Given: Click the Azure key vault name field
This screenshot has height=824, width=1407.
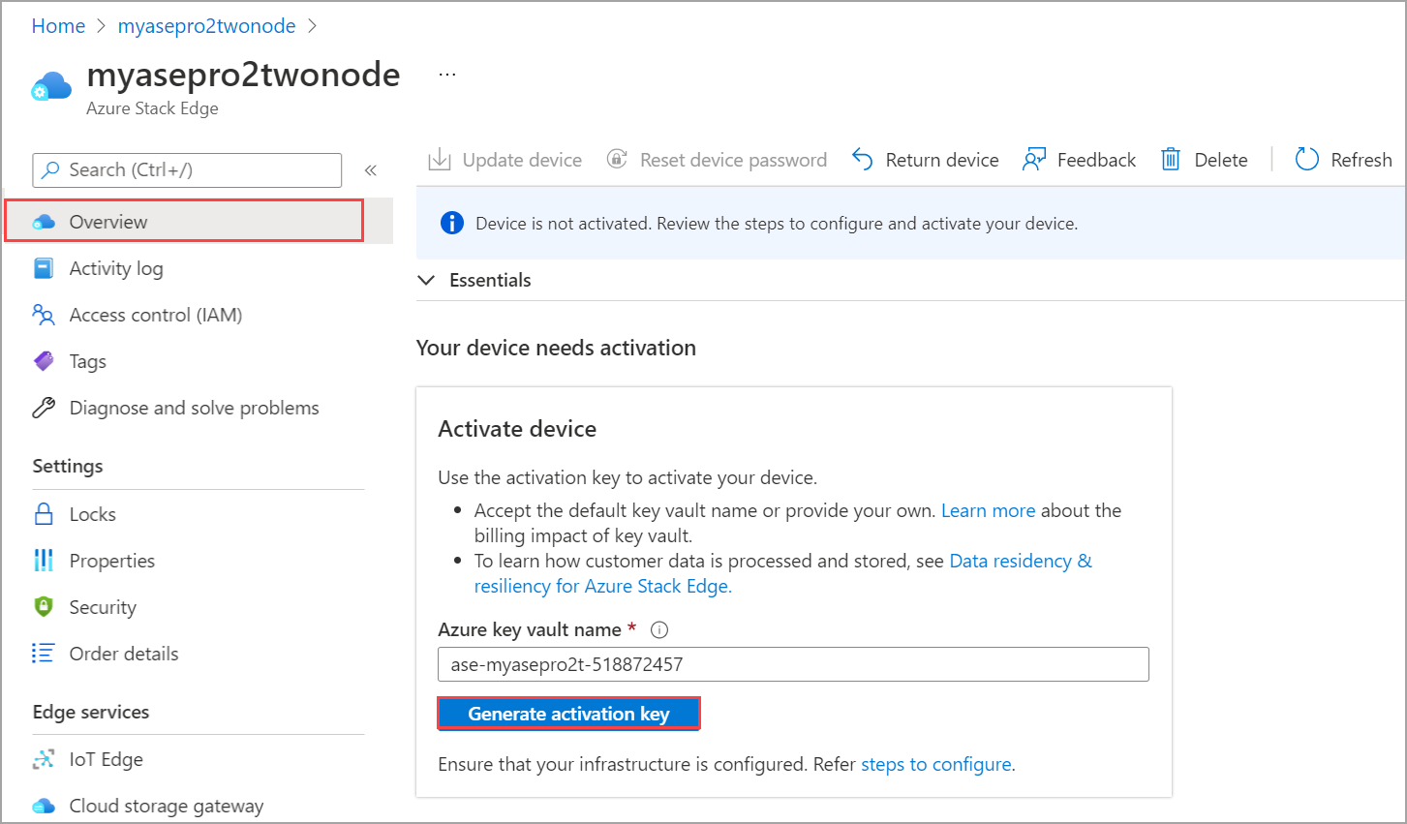Looking at the screenshot, I should click(793, 664).
